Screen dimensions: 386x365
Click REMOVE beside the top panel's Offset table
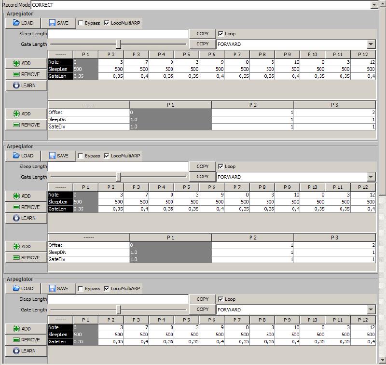[26, 125]
